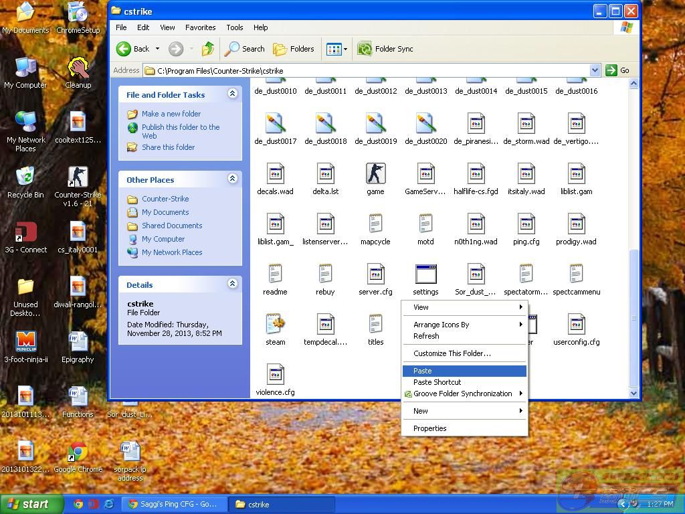Click the Make a new folder link
The width and height of the screenshot is (685, 514).
171,114
